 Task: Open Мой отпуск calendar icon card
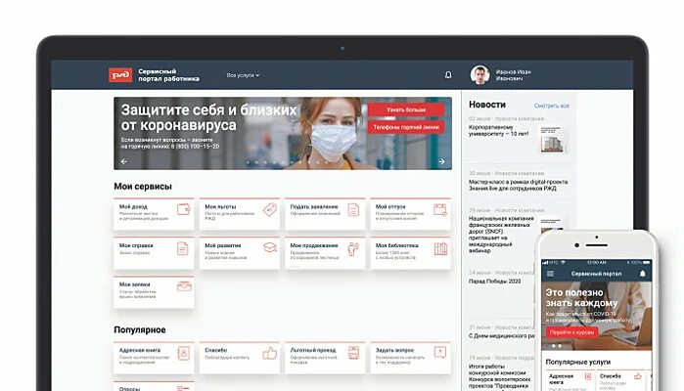[x=410, y=214]
